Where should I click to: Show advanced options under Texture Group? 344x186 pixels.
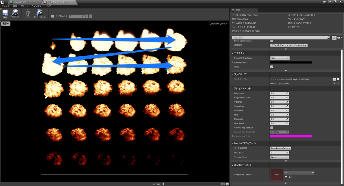286,161
